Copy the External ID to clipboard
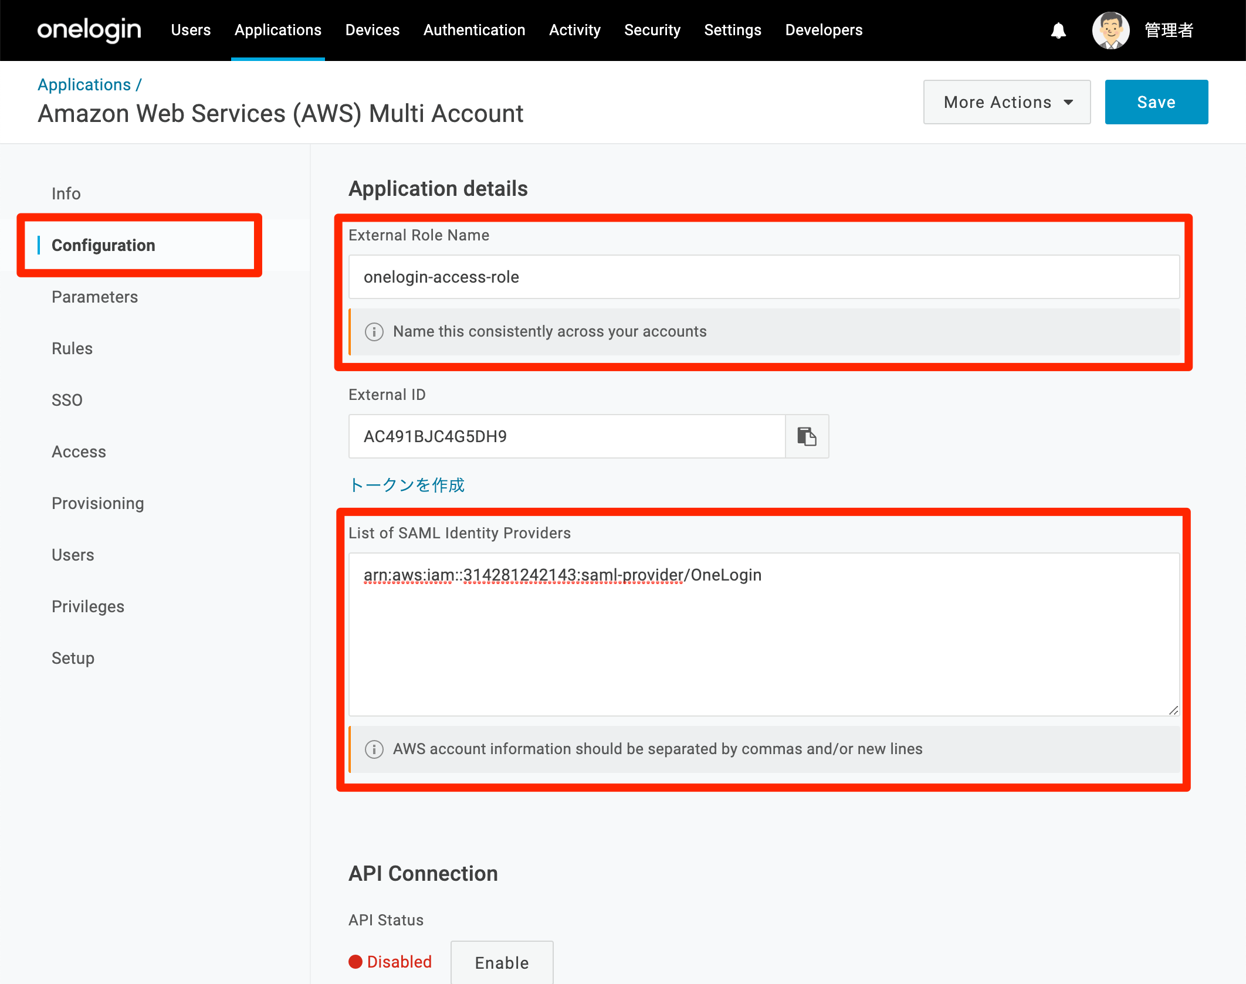 coord(807,436)
